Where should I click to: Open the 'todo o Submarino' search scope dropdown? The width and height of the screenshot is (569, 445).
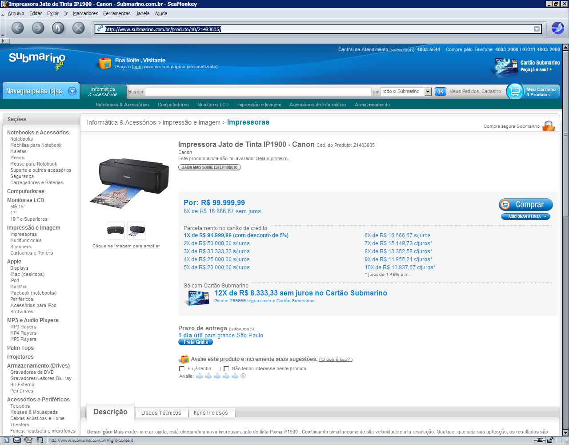point(428,92)
